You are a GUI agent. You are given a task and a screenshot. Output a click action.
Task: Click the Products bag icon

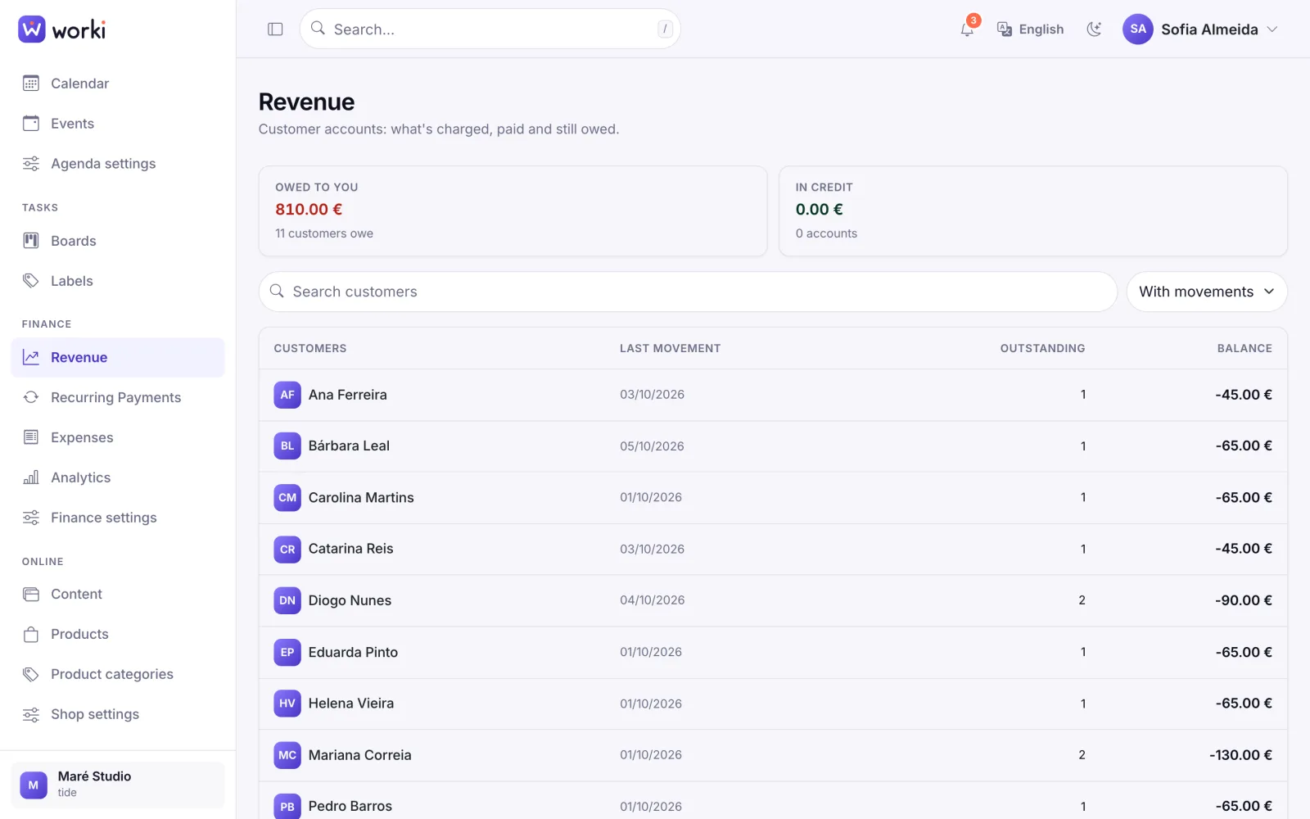[31, 635]
